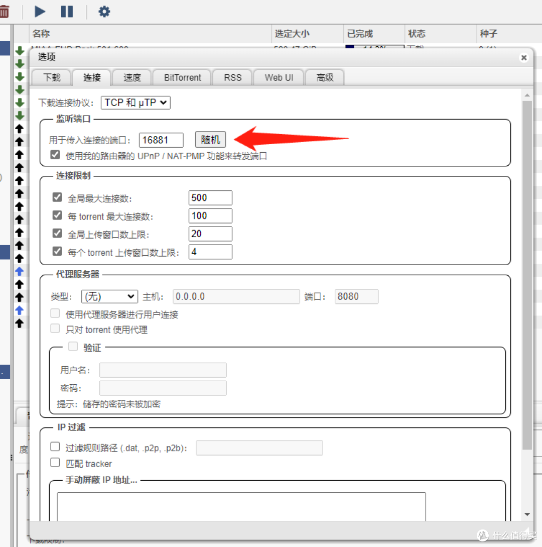Open the proxy type dropdown showing 无

pos(109,296)
